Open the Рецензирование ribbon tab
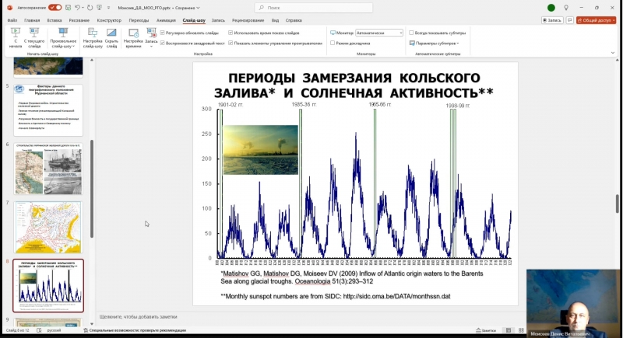The height and width of the screenshot is (338, 623). [x=248, y=20]
